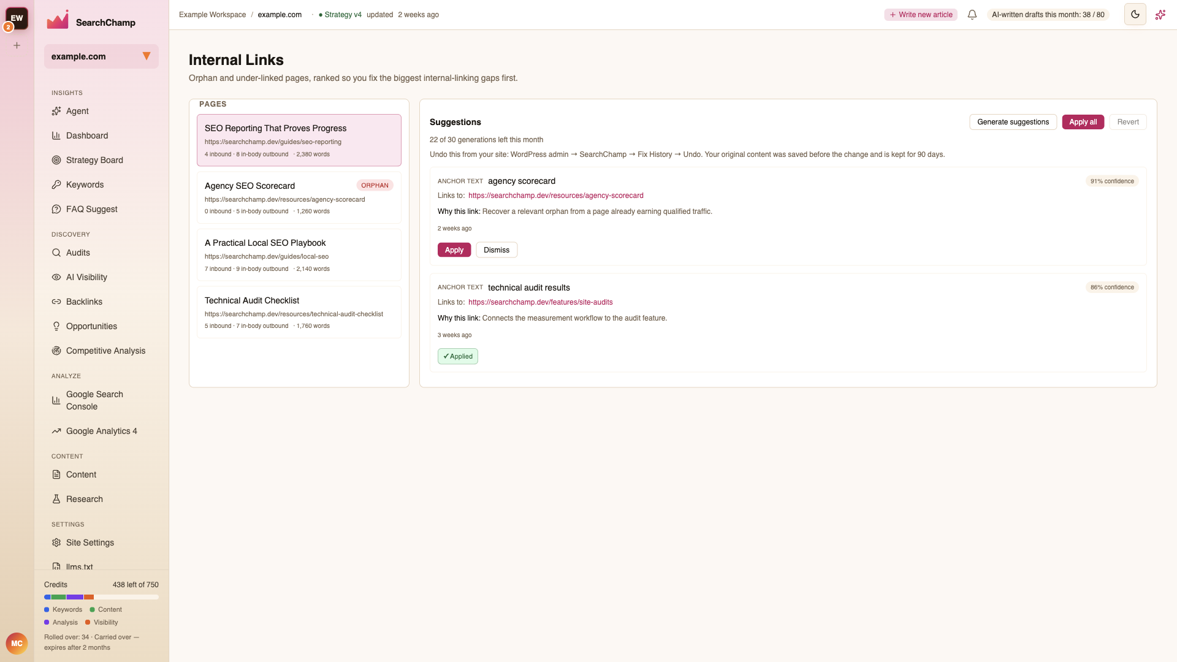Open the EW workspace avatar

coord(17,18)
